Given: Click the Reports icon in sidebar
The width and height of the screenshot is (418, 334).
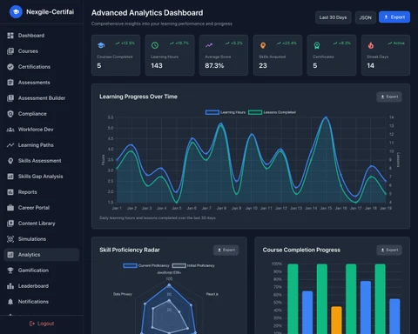Looking at the screenshot, I should [10, 192].
